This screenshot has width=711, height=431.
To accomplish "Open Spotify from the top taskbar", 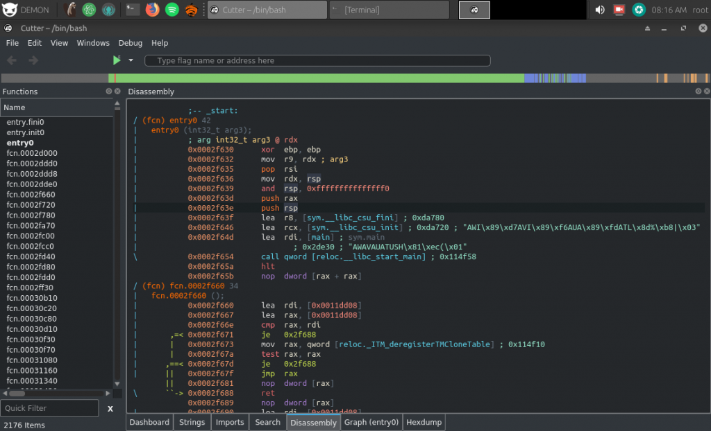I will click(x=173, y=10).
